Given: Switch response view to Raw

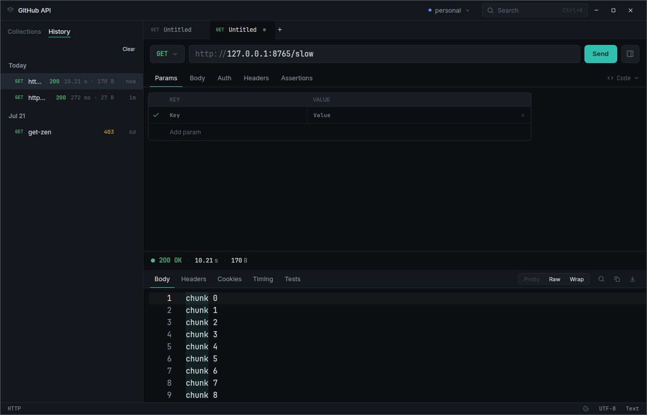Looking at the screenshot, I should 555,279.
